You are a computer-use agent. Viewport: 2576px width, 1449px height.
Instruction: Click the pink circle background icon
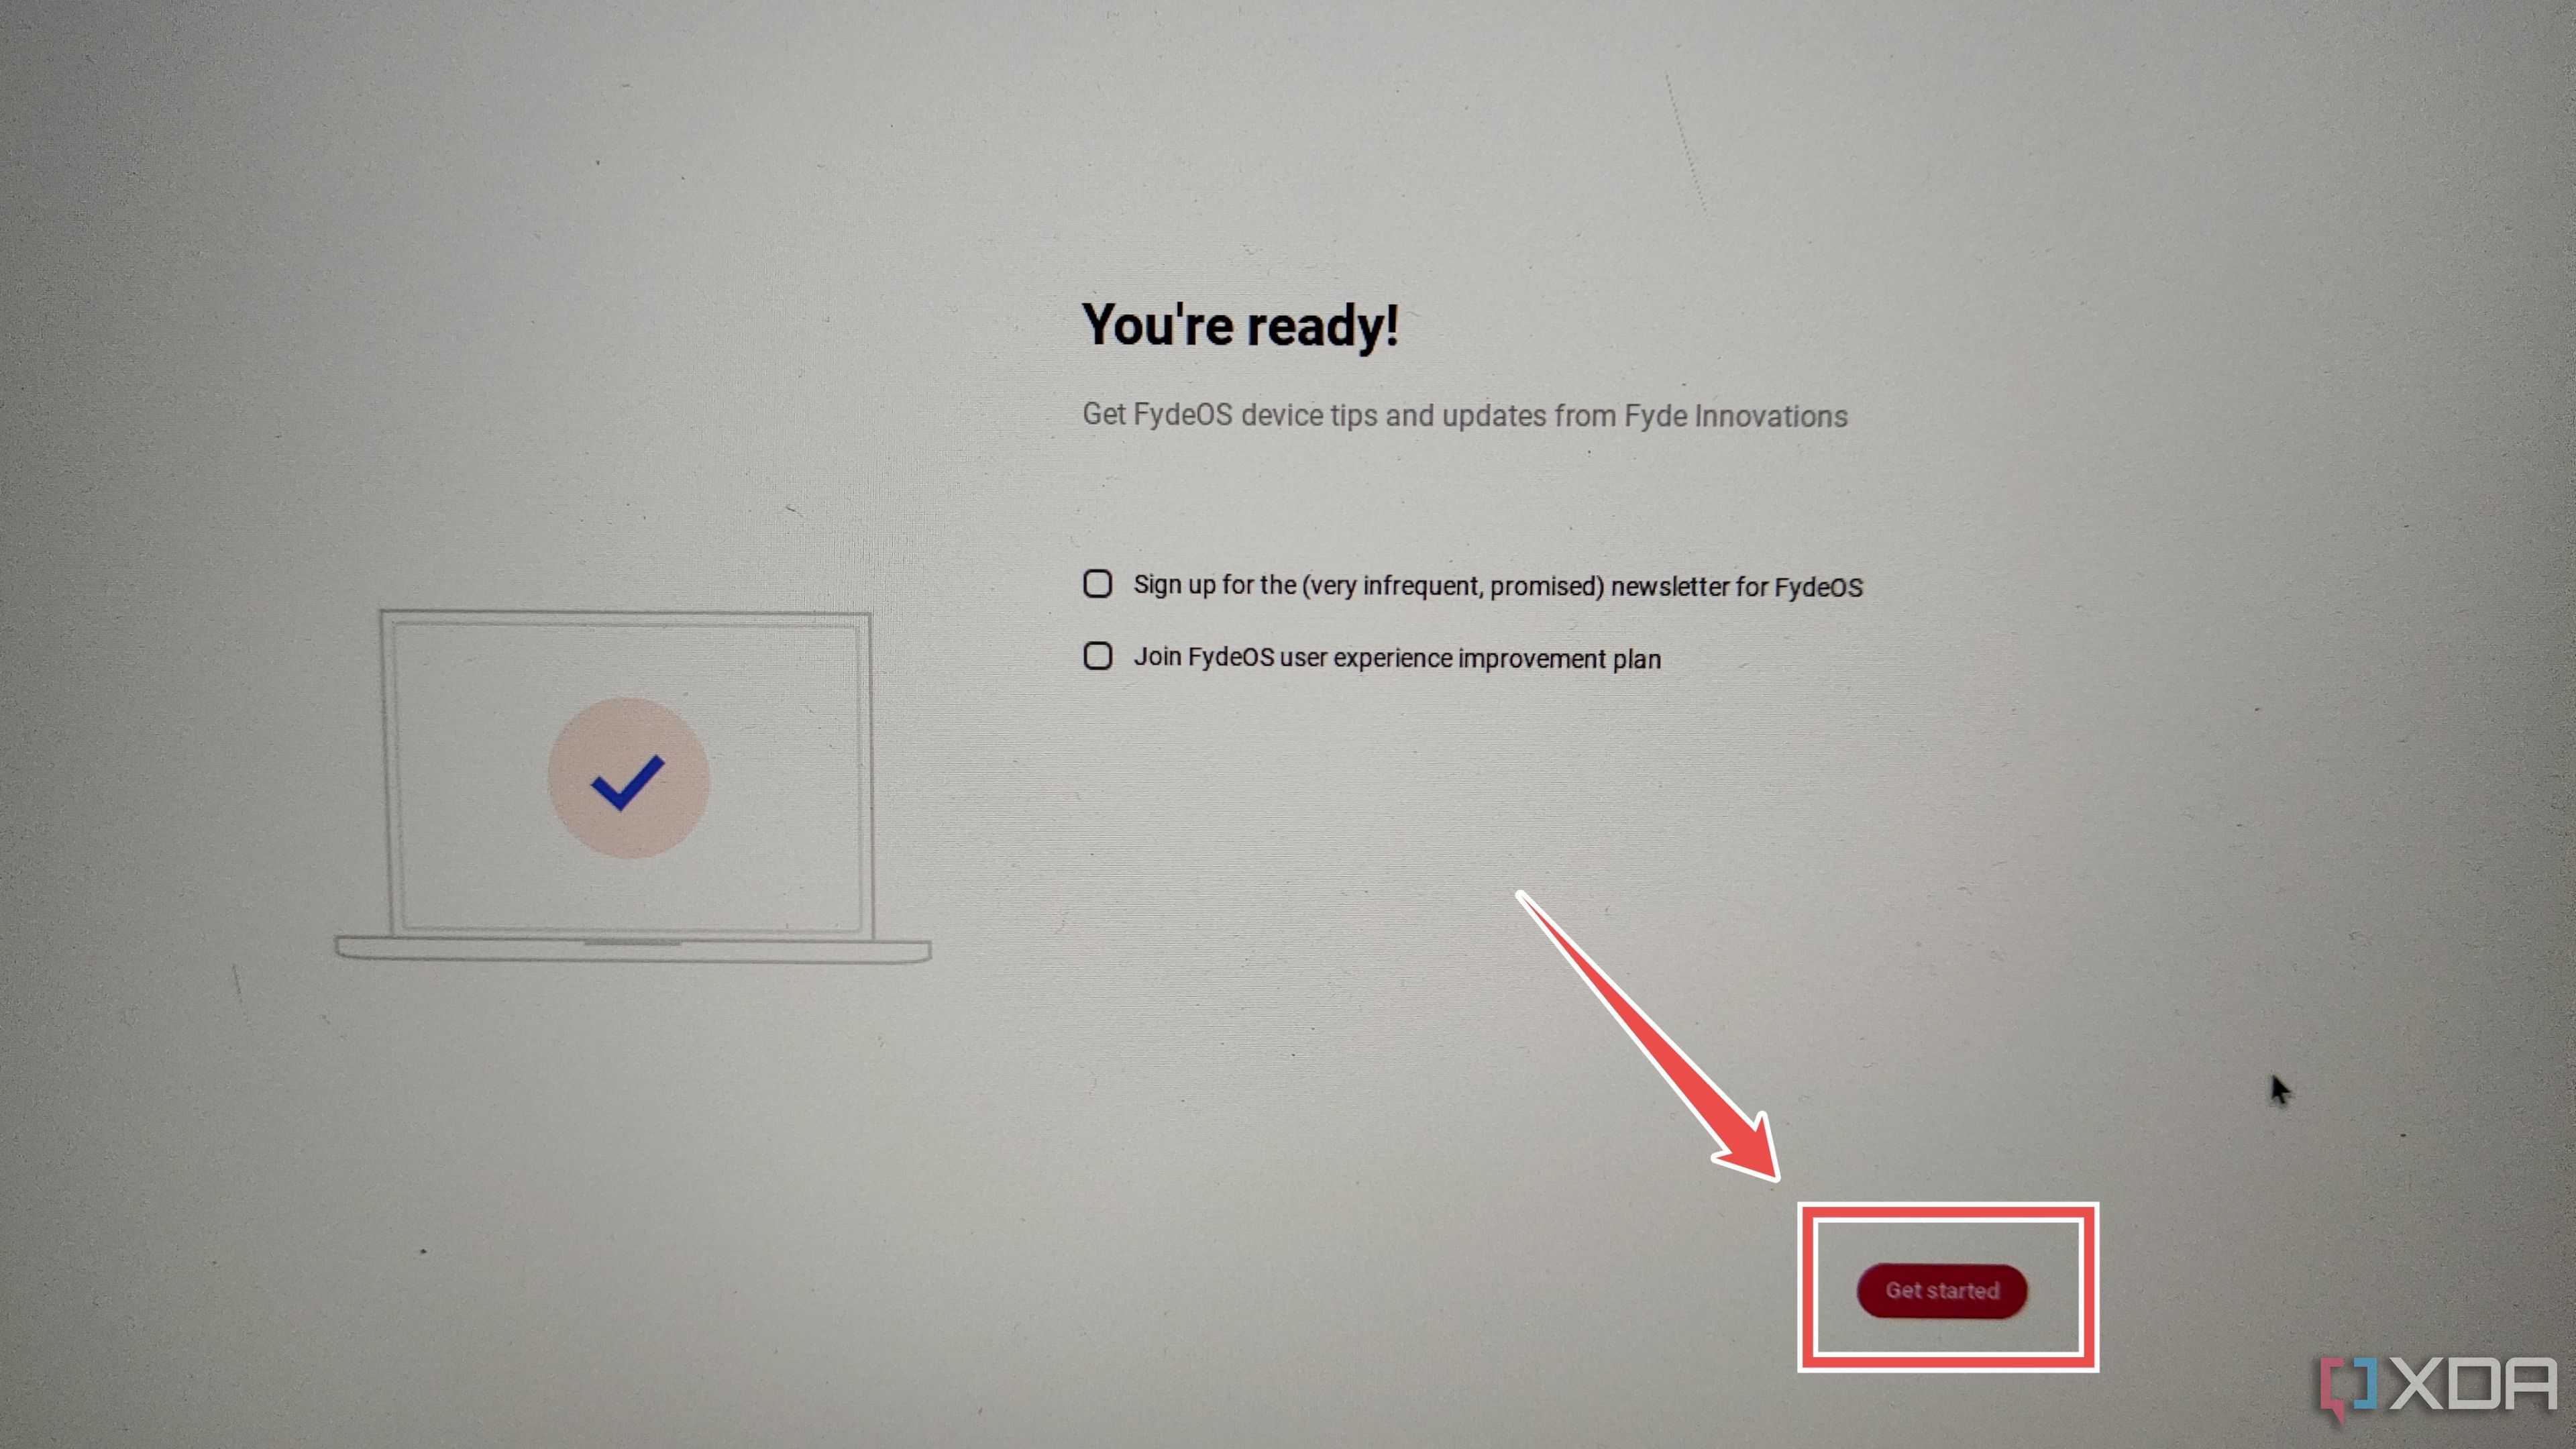coord(627,775)
